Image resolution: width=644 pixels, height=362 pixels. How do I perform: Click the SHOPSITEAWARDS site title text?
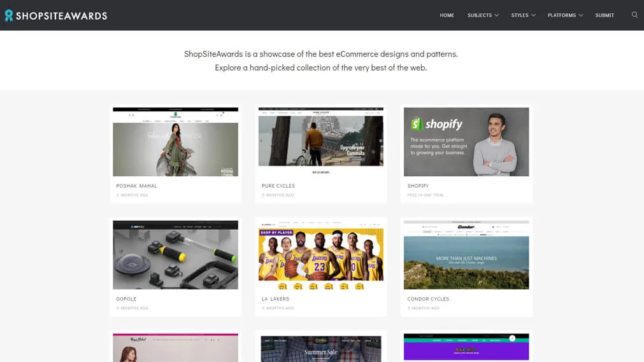coord(62,16)
